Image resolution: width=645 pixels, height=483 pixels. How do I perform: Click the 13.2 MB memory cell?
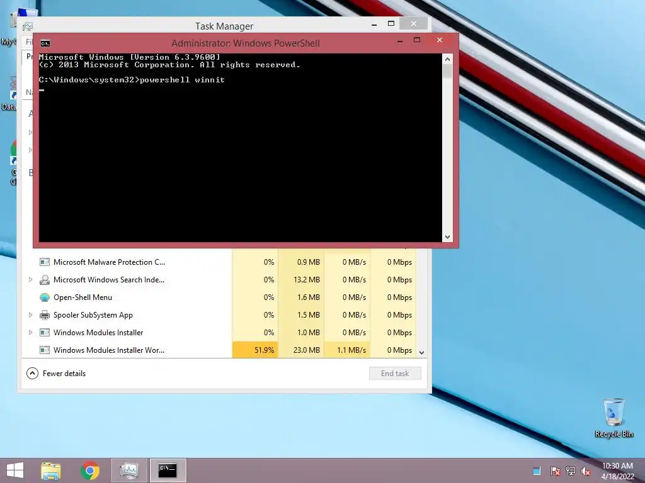[x=301, y=280]
